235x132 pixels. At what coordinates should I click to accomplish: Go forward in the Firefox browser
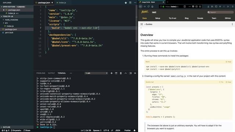pos(145,7)
